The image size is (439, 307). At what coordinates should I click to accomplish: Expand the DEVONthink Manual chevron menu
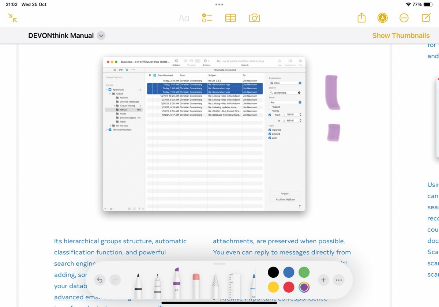[x=101, y=35]
